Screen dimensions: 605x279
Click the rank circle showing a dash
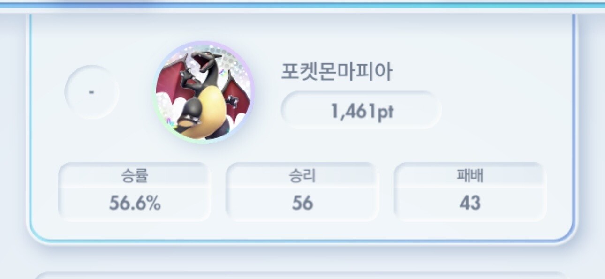91,92
